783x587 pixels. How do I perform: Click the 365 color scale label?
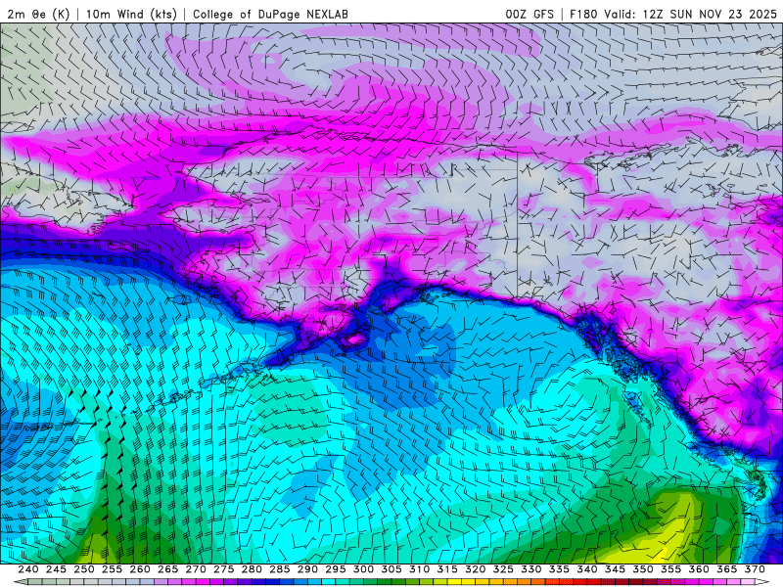727,569
